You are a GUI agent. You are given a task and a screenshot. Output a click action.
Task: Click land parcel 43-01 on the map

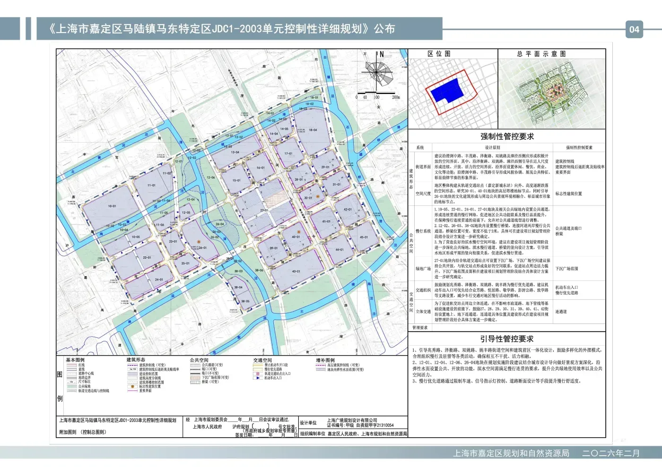[x=296, y=271]
